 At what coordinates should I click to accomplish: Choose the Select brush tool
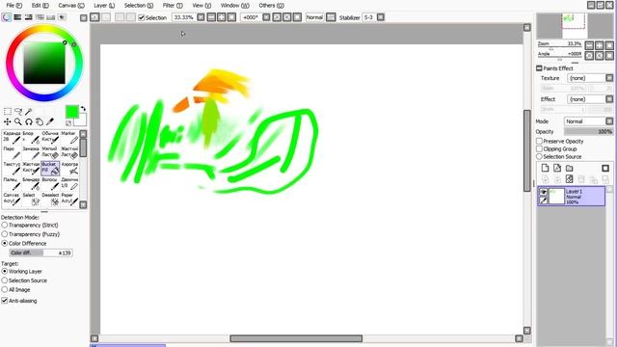31,199
